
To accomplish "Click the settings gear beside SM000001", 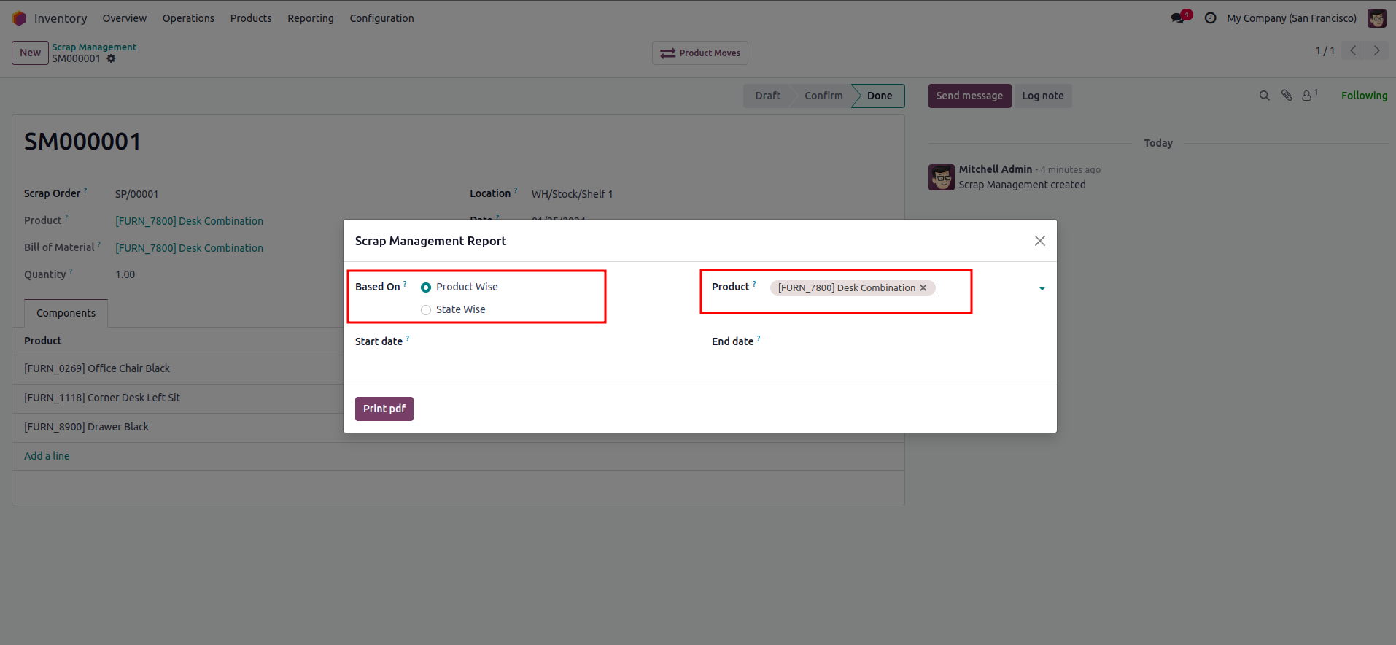I will coord(112,59).
